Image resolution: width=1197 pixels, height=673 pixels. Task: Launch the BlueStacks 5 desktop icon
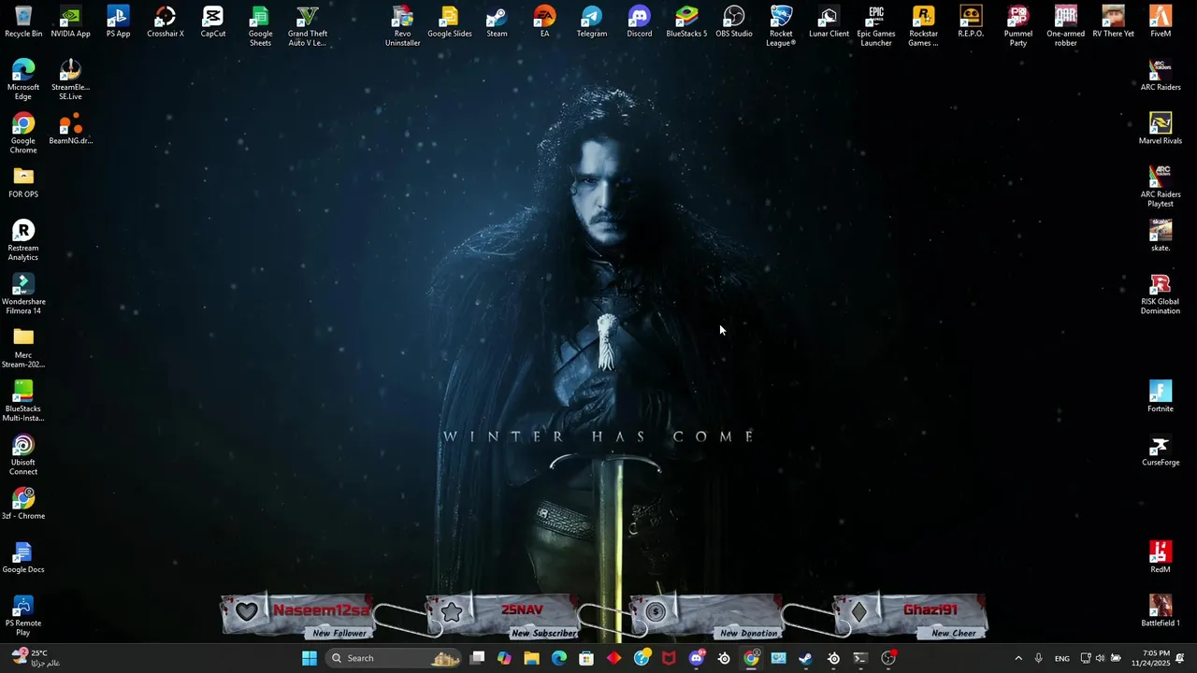(686, 22)
